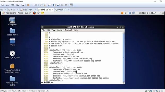Click the ErrorLog logs/www.bkacad.com-error_log line

[x=72, y=59]
